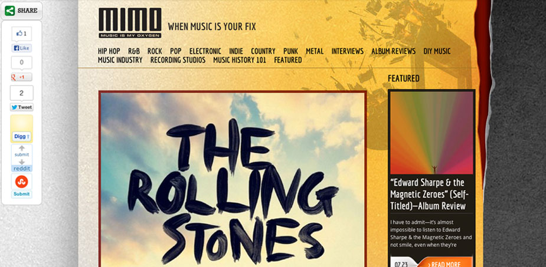This screenshot has width=546, height=267.
Task: Downvote with the reddit down arrow
Action: [22, 162]
